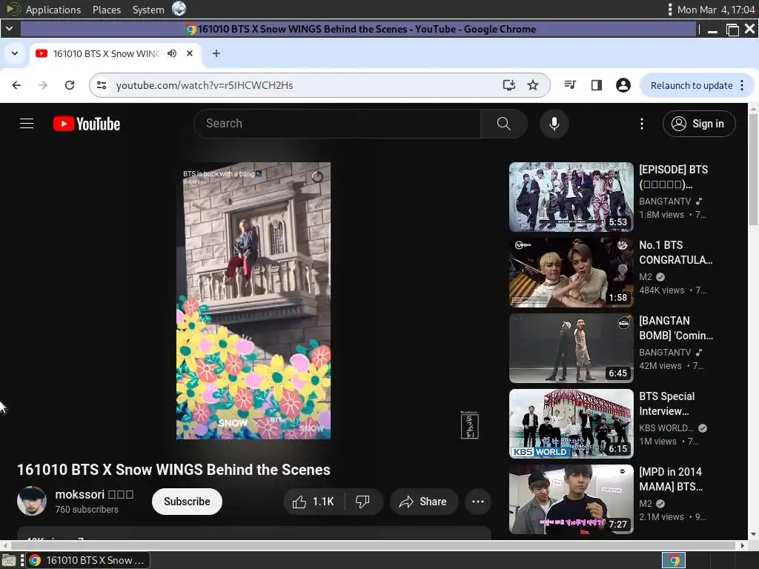
Task: Click the address bar URL
Action: [205, 86]
